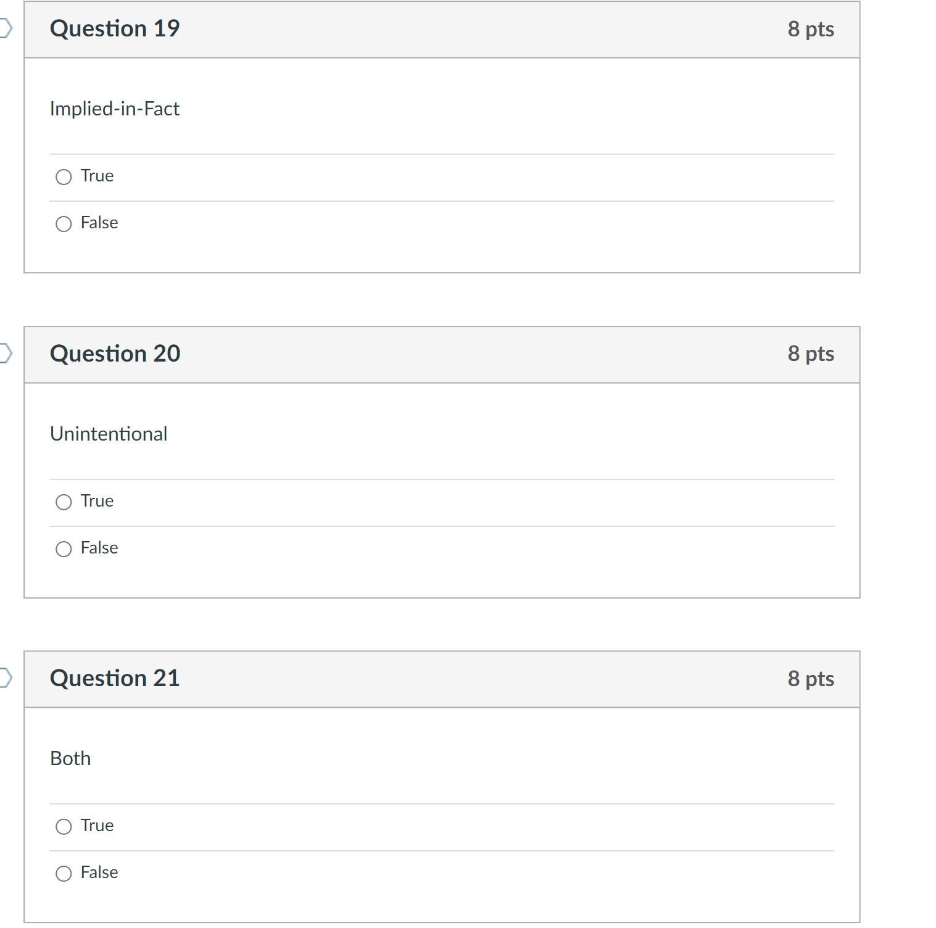Click the flag marker beside Question 21
The height and width of the screenshot is (928, 936).
pos(5,677)
